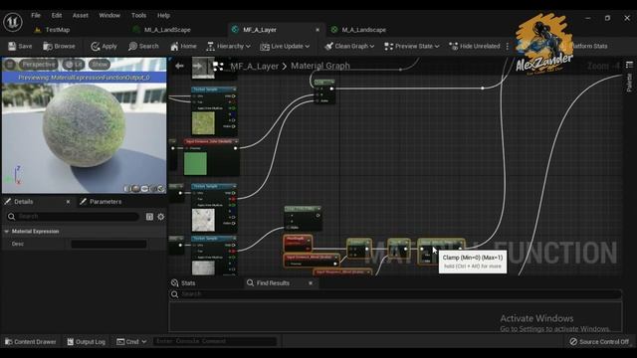Screen dimensions: 637x358
Task: Close the Find Results tab
Action: 311,282
